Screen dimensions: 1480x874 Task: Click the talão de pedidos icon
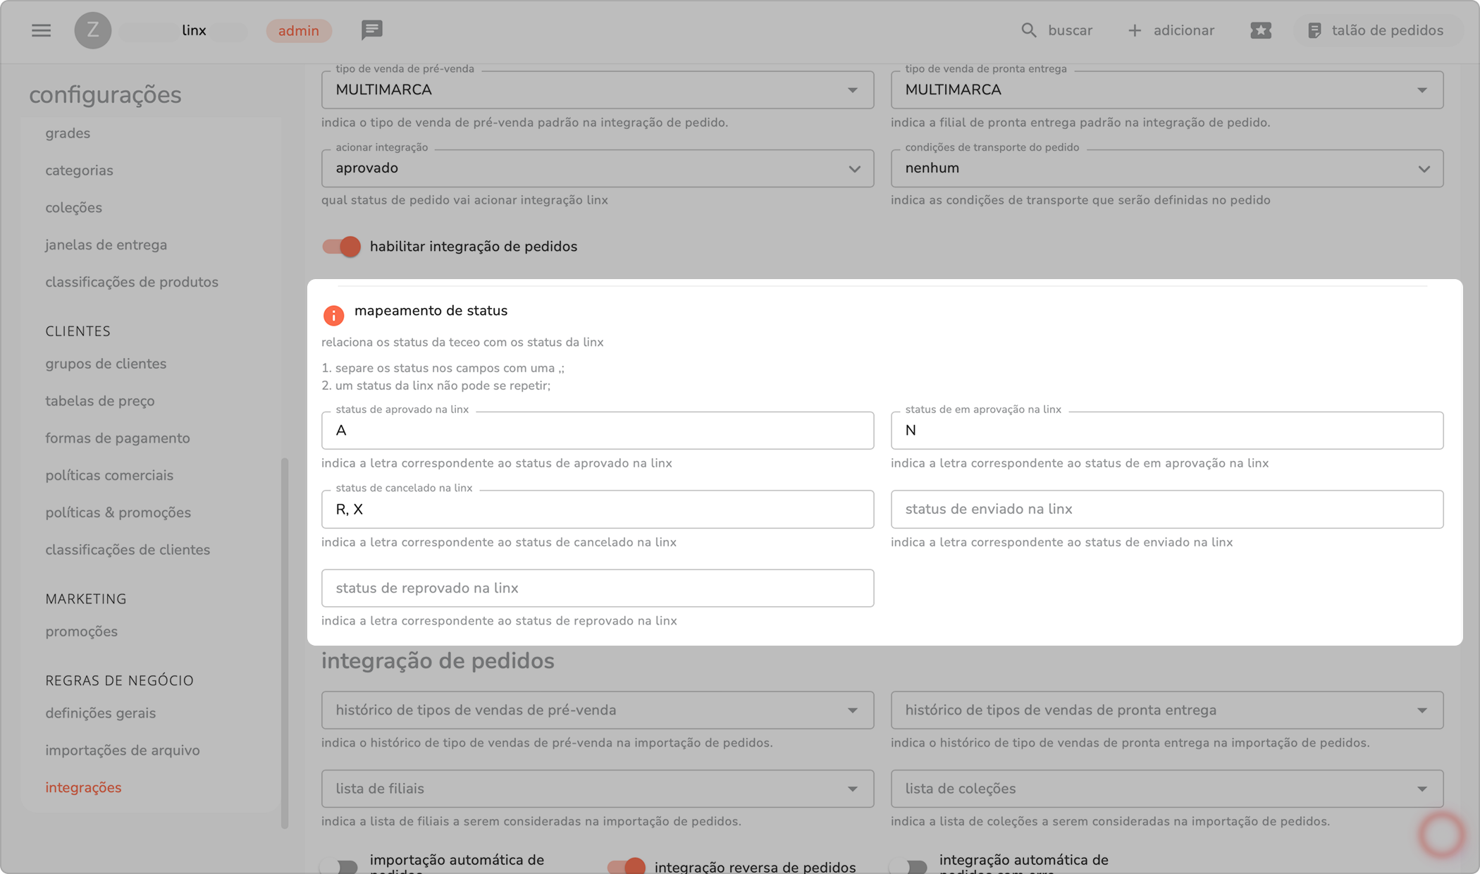click(x=1314, y=30)
